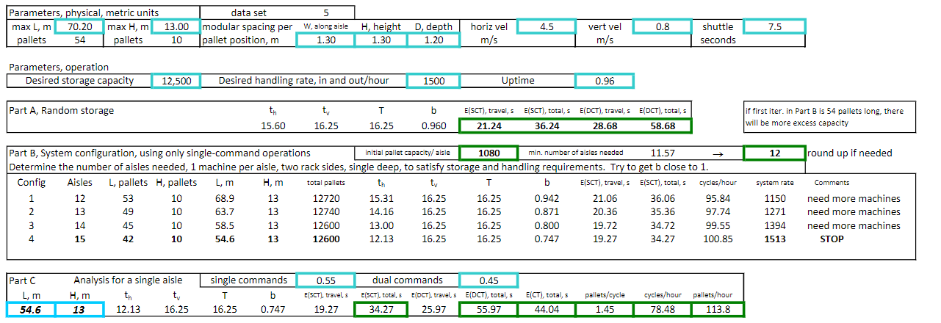Select Part C E(CT) total value 44.04

[x=547, y=310]
